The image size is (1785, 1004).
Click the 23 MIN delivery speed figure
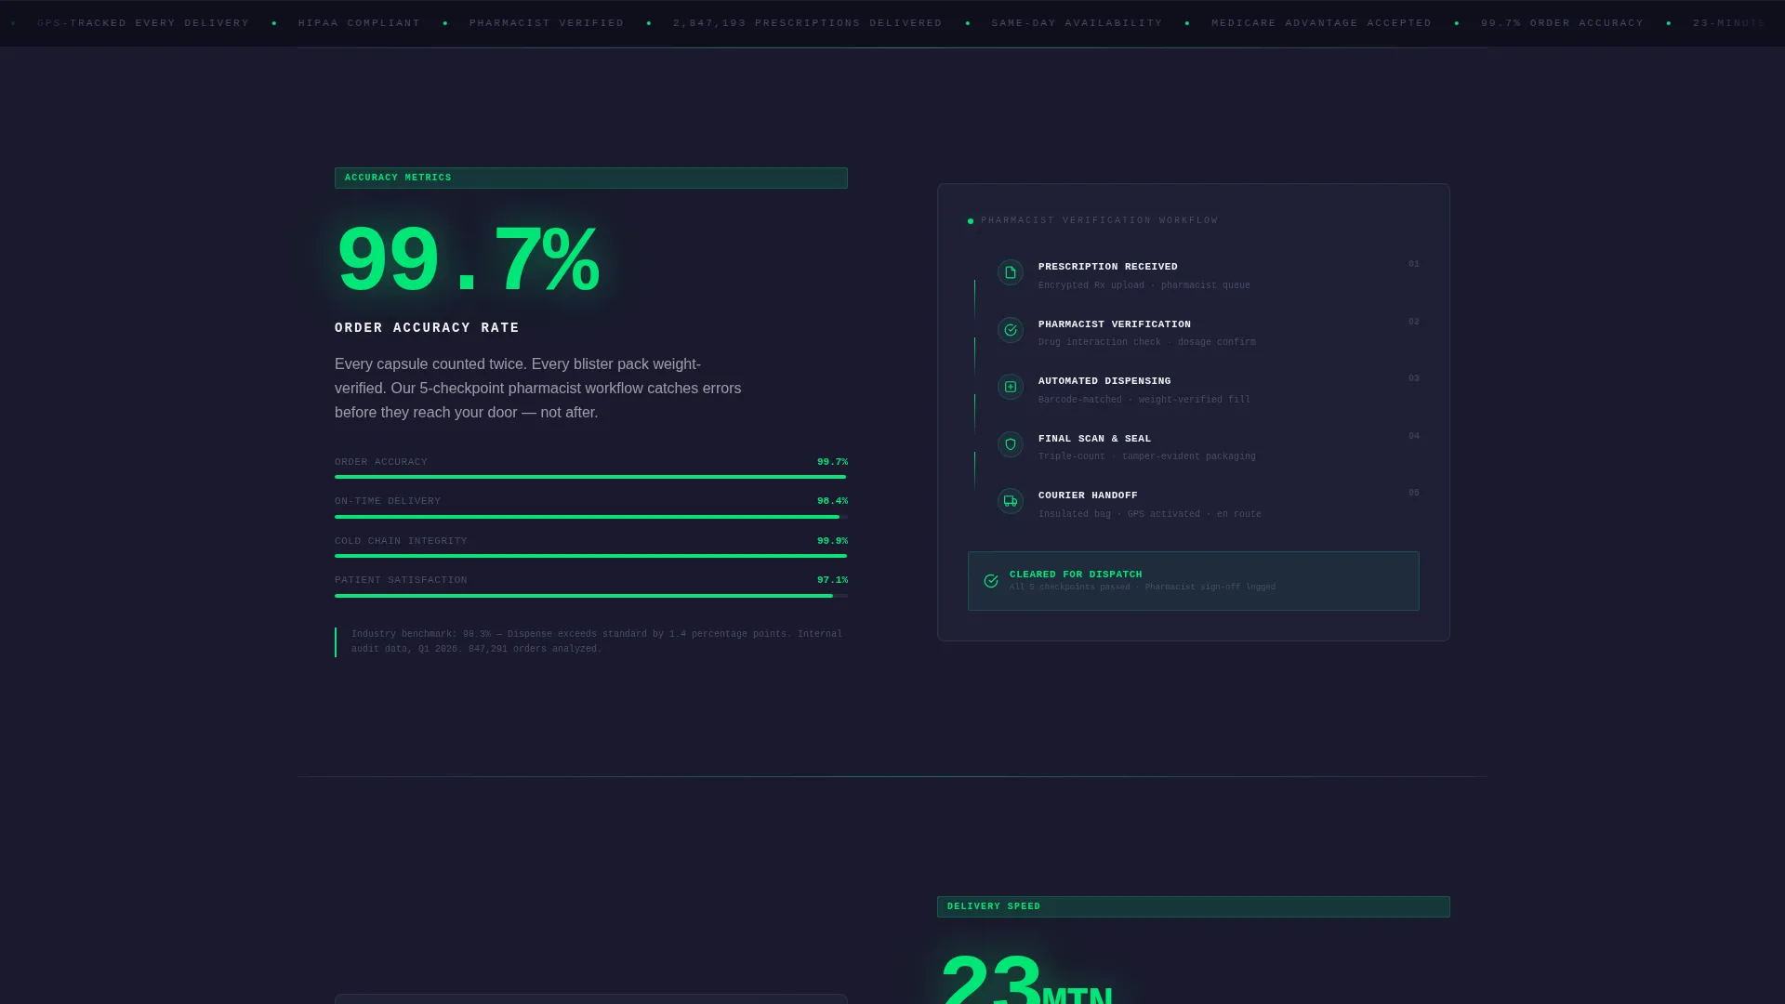(x=1026, y=980)
